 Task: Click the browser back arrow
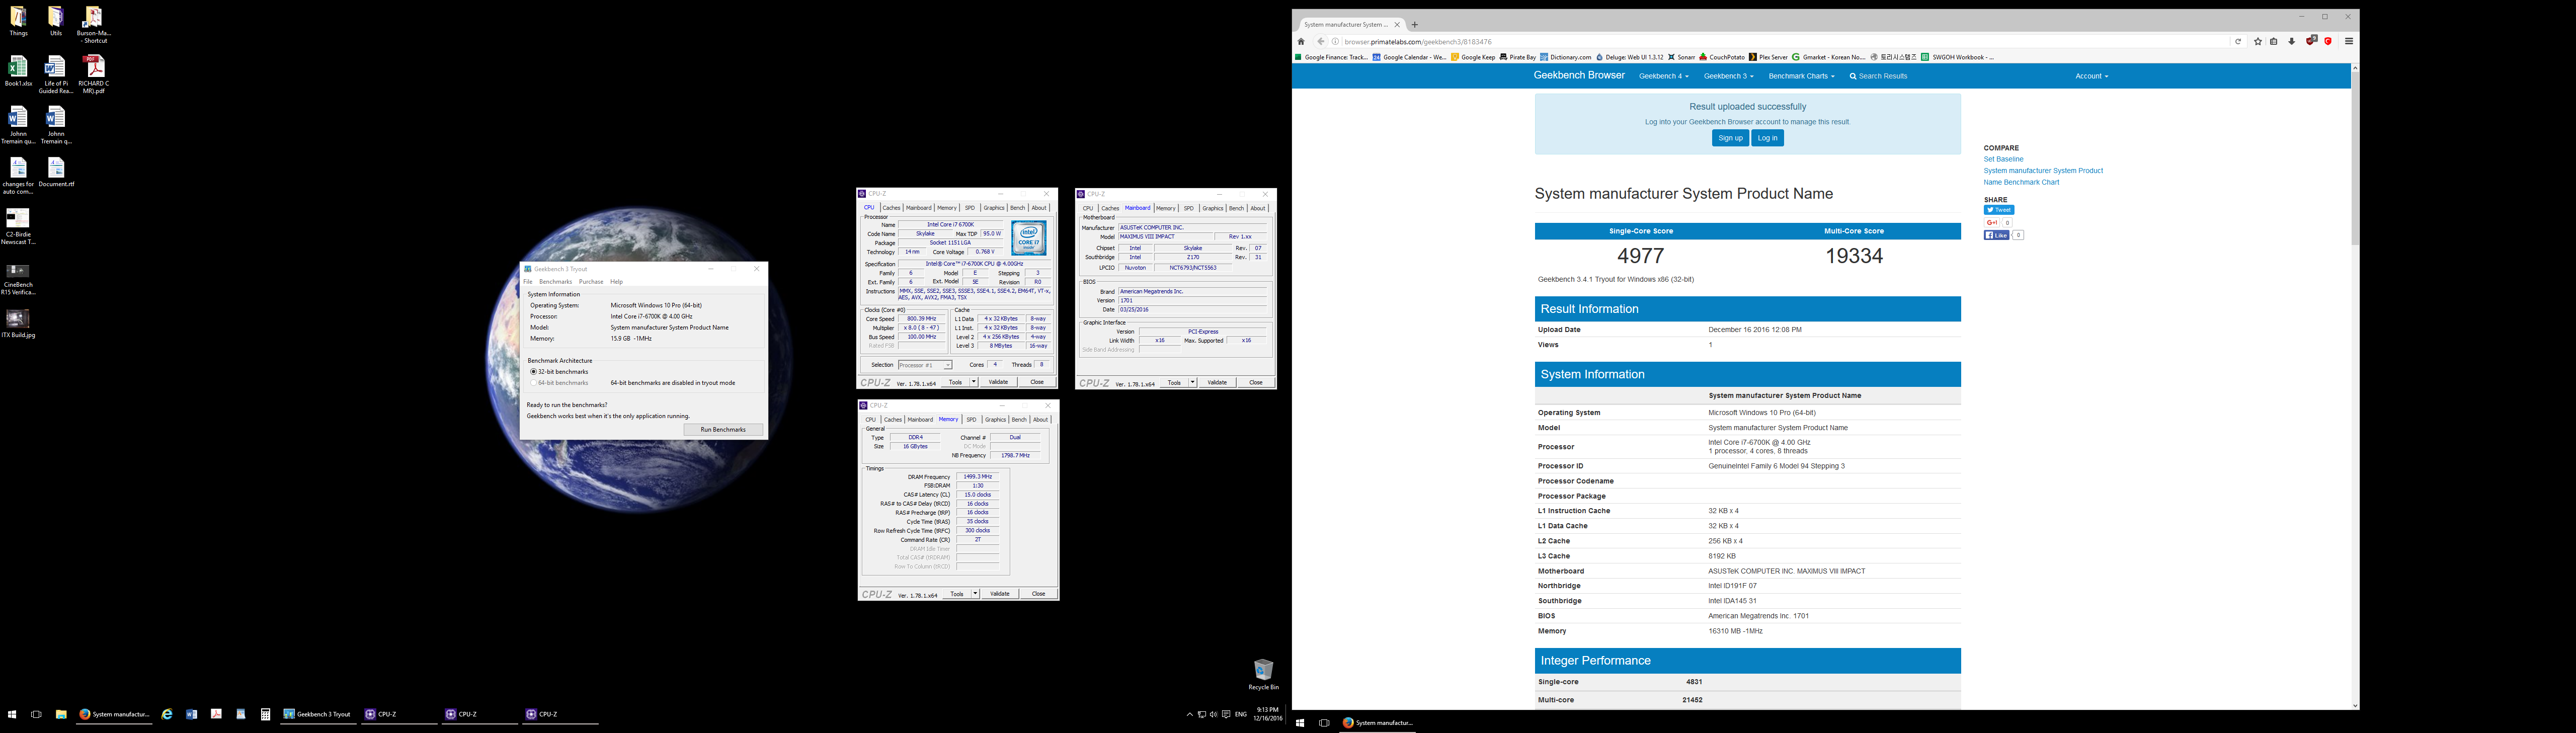[x=1320, y=42]
